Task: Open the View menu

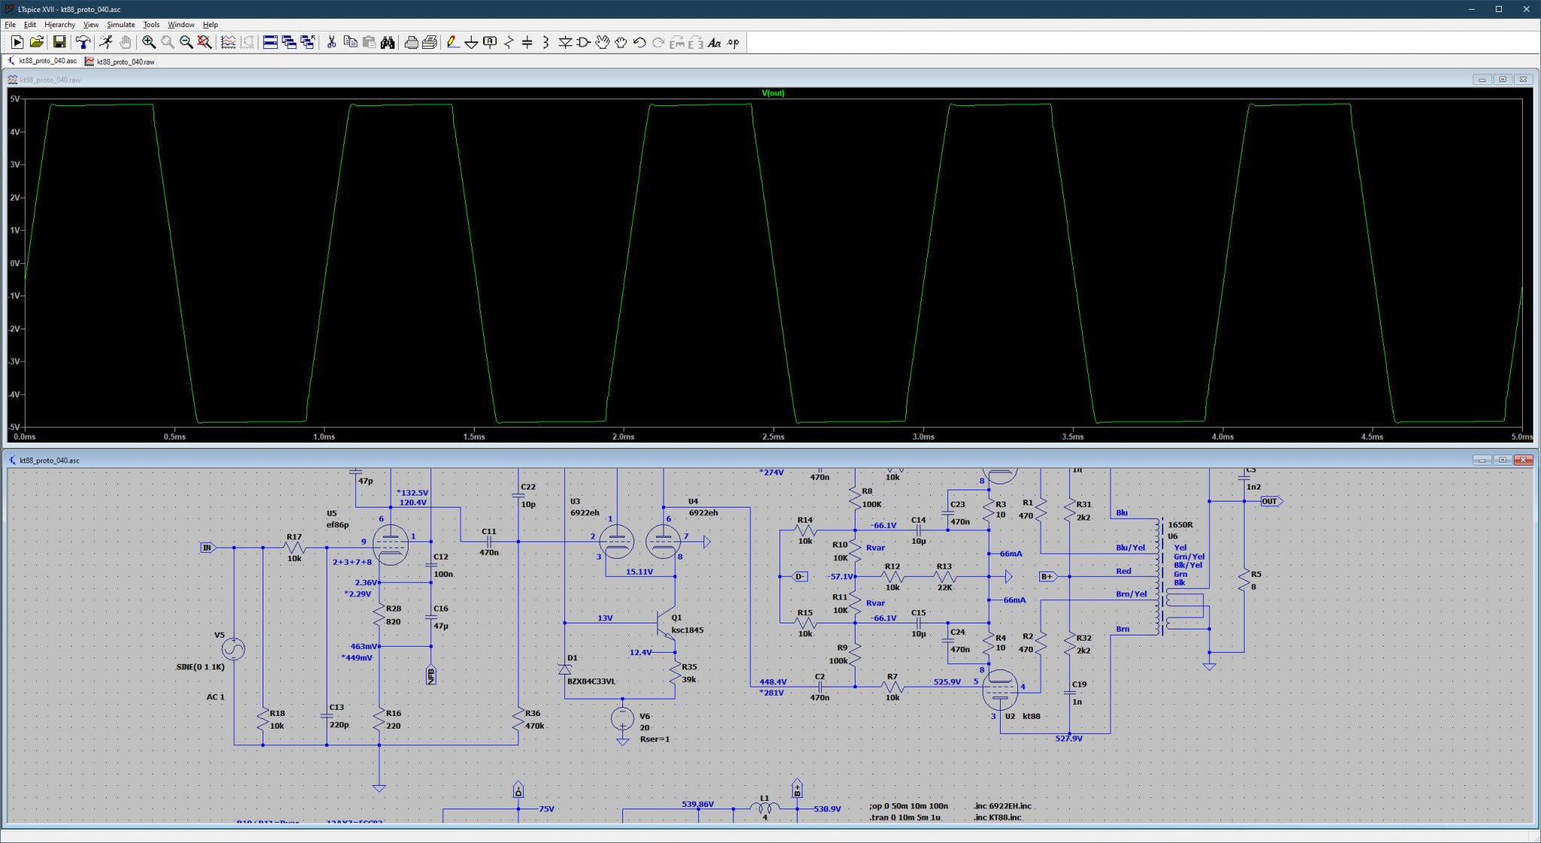Action: 91,25
